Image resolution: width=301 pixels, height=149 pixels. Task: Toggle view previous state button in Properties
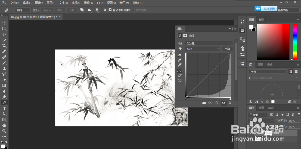pyautogui.click(x=210, y=103)
